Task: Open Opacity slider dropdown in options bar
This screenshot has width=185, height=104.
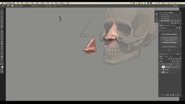Action: [x=40, y=6]
